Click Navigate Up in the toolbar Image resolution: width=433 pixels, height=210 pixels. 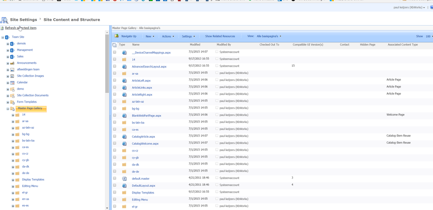pyautogui.click(x=129, y=36)
